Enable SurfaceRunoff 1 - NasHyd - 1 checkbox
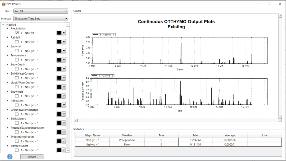The image size is (286, 161). (x=17, y=150)
